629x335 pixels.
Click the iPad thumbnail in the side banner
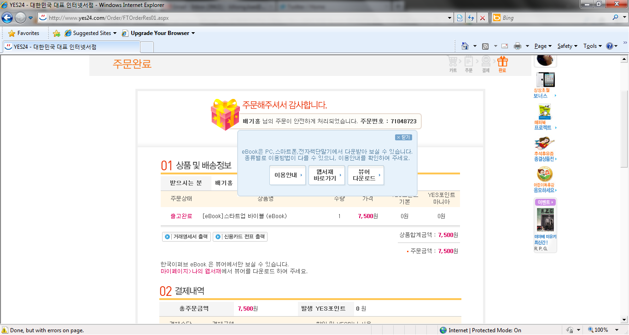[546, 80]
